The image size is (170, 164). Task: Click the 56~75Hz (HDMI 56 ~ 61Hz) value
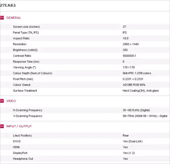(x=145, y=116)
